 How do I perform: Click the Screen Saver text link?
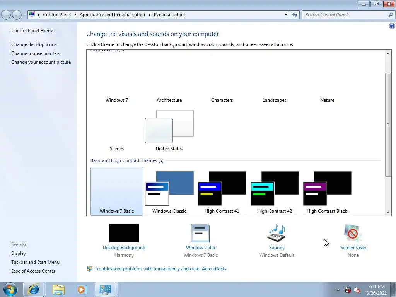pyautogui.click(x=353, y=247)
